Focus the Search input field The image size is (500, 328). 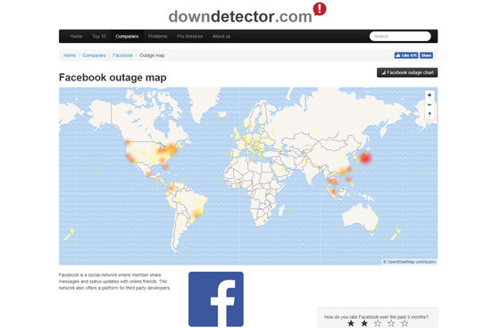(400, 36)
